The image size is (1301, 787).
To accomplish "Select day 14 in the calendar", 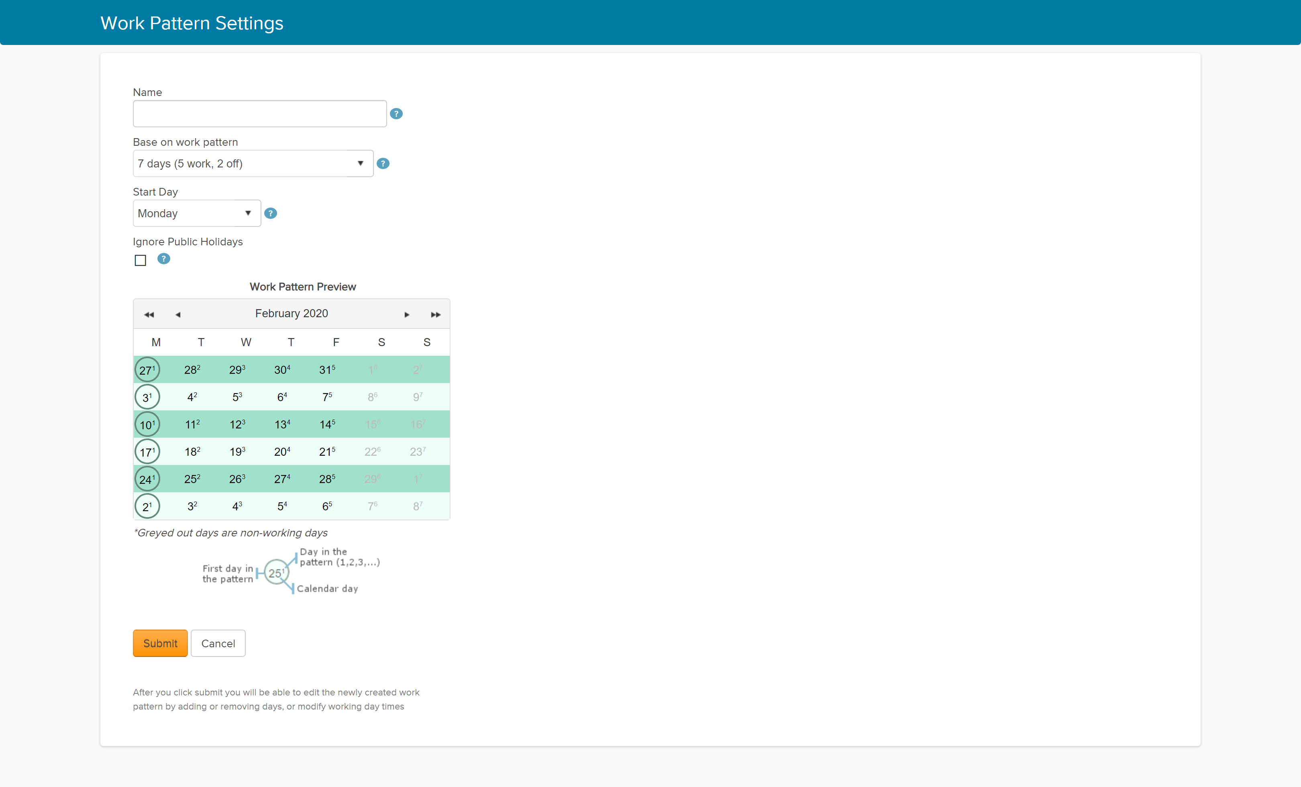I will pos(327,424).
